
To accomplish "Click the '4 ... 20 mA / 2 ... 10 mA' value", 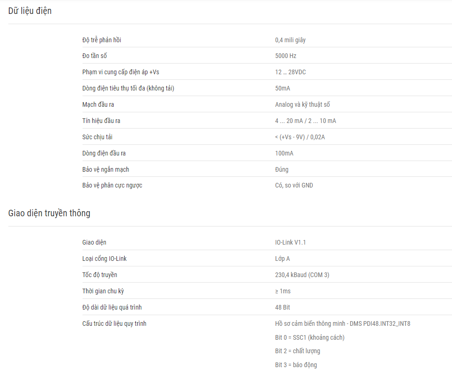I will [306, 121].
